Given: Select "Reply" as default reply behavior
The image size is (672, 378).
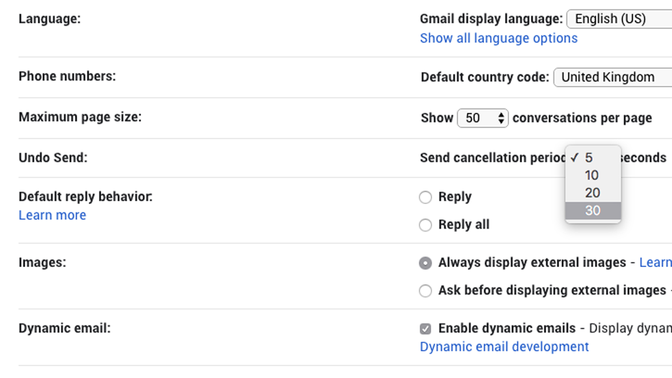Looking at the screenshot, I should click(x=425, y=197).
